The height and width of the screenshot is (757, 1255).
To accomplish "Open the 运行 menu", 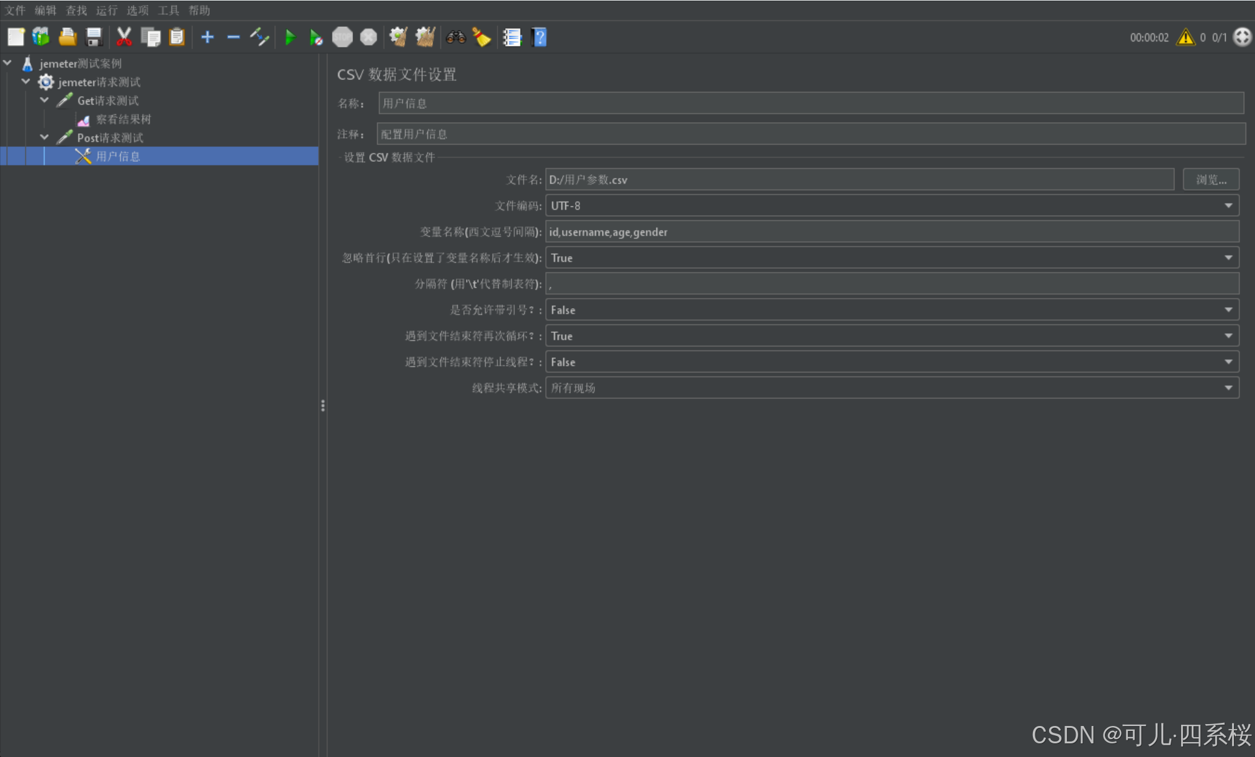I will coord(106,11).
